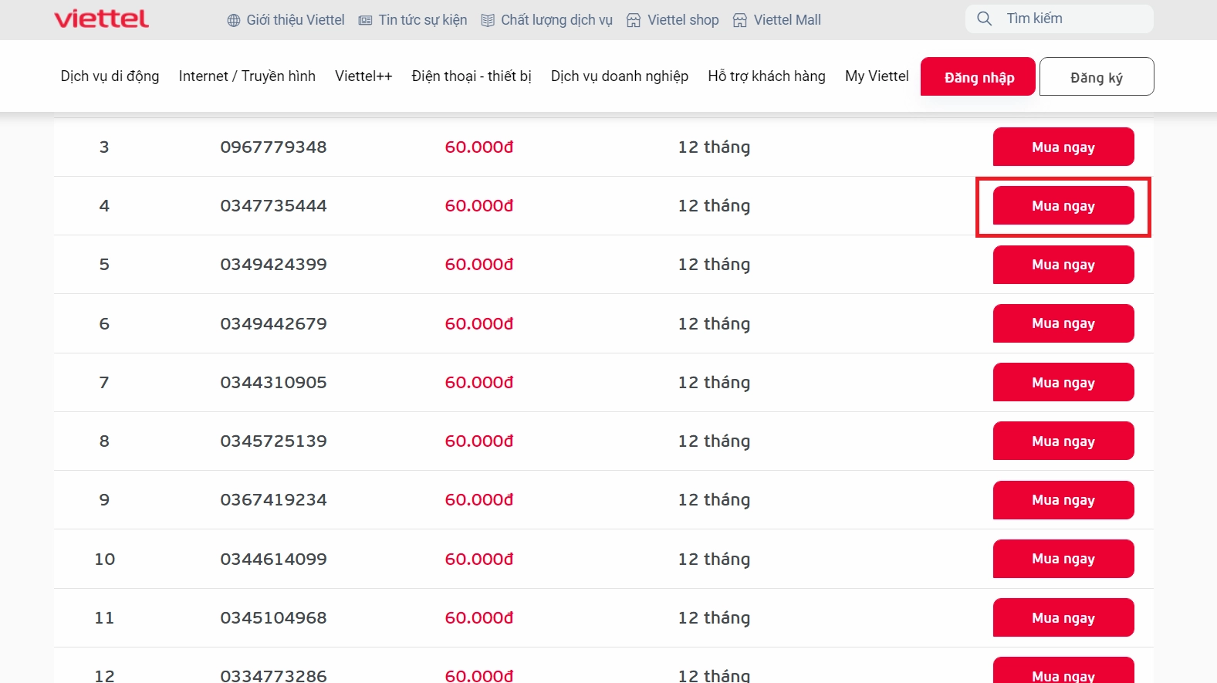The width and height of the screenshot is (1217, 683).
Task: Click row number 11 cell
Action: coord(104,617)
